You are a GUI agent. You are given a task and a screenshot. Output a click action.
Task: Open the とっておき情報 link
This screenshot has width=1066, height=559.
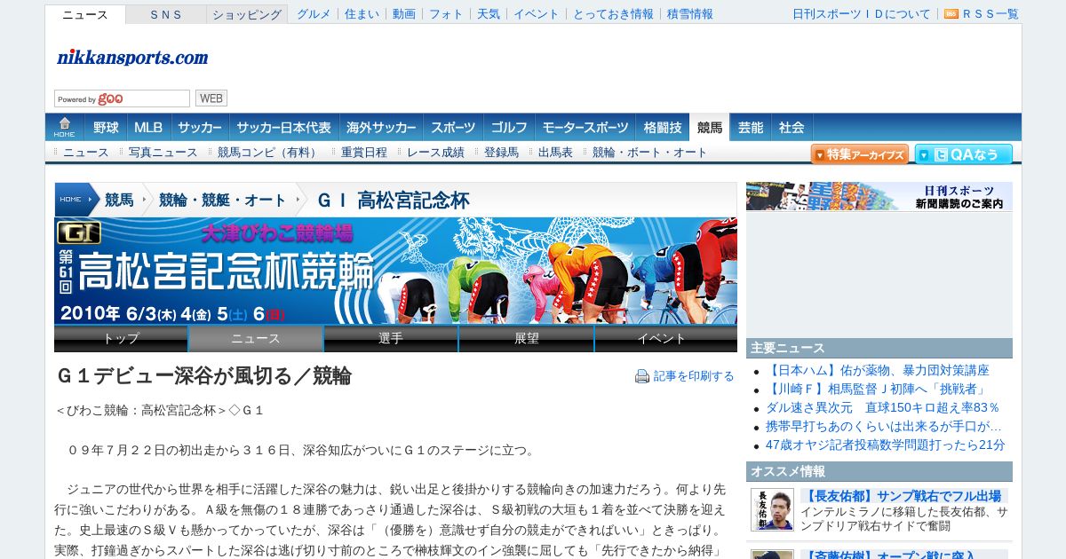[x=613, y=14]
